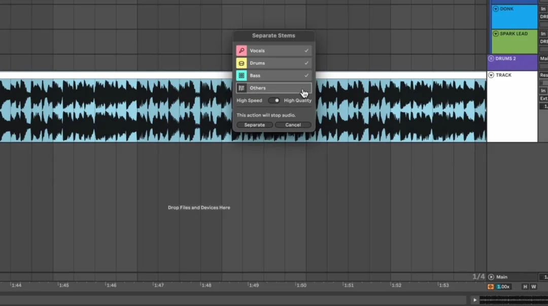Image resolution: width=548 pixels, height=306 pixels.
Task: Click the bottom preview waveform overview
Action: pyautogui.click(x=513, y=300)
